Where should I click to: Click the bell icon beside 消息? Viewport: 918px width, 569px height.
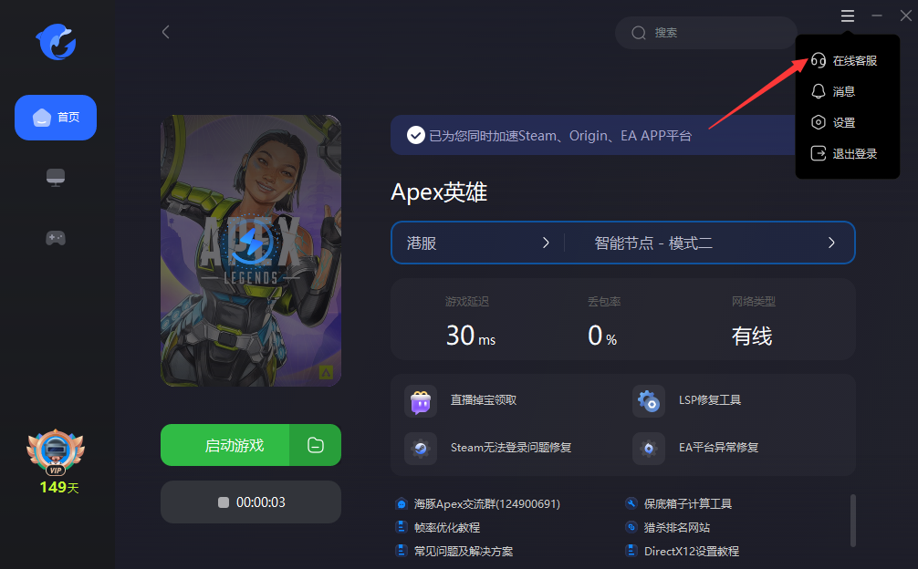click(x=819, y=91)
